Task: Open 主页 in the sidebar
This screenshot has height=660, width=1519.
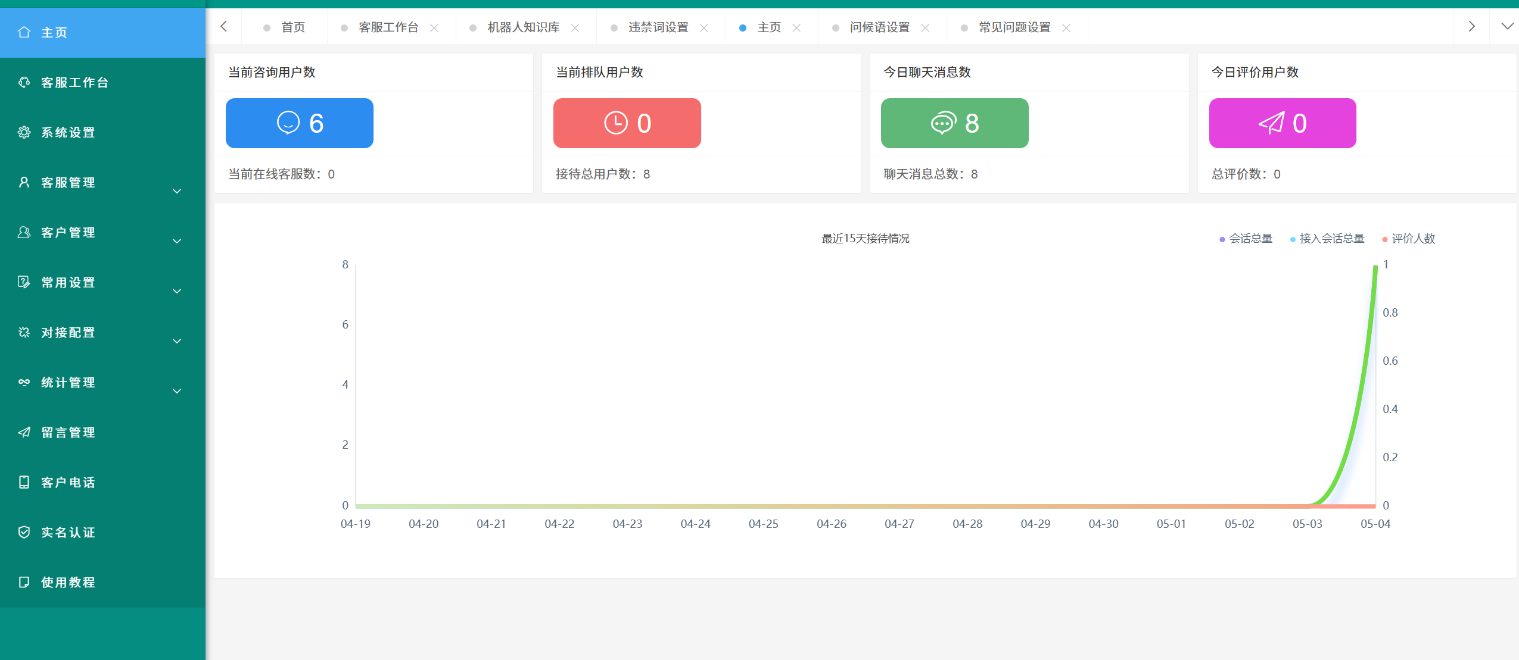Action: pyautogui.click(x=102, y=32)
